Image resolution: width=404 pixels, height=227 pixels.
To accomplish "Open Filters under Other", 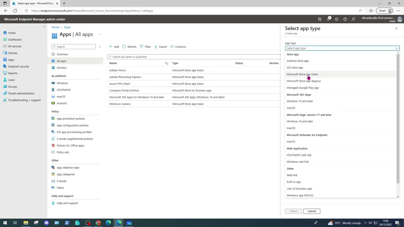I will [x=60, y=188].
